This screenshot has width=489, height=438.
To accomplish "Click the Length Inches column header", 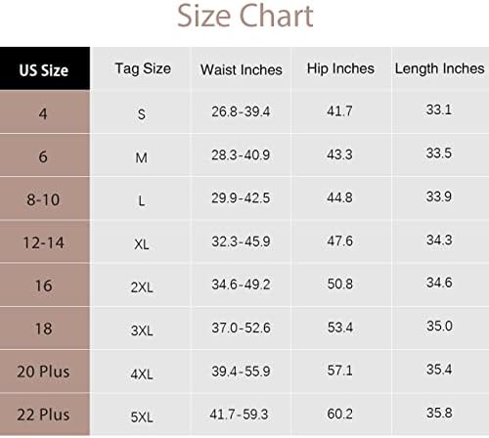I will (x=439, y=69).
